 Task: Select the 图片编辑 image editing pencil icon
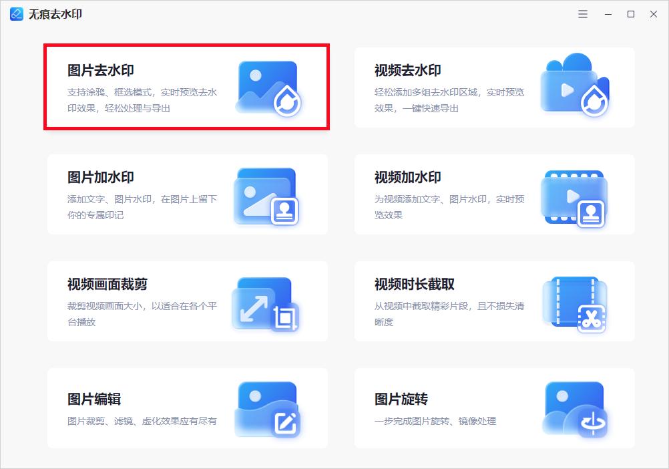pos(268,408)
